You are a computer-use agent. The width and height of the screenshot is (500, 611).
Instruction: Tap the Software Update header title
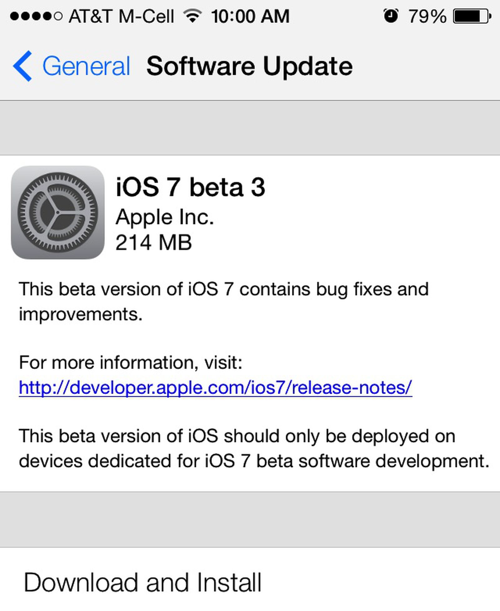point(250,66)
